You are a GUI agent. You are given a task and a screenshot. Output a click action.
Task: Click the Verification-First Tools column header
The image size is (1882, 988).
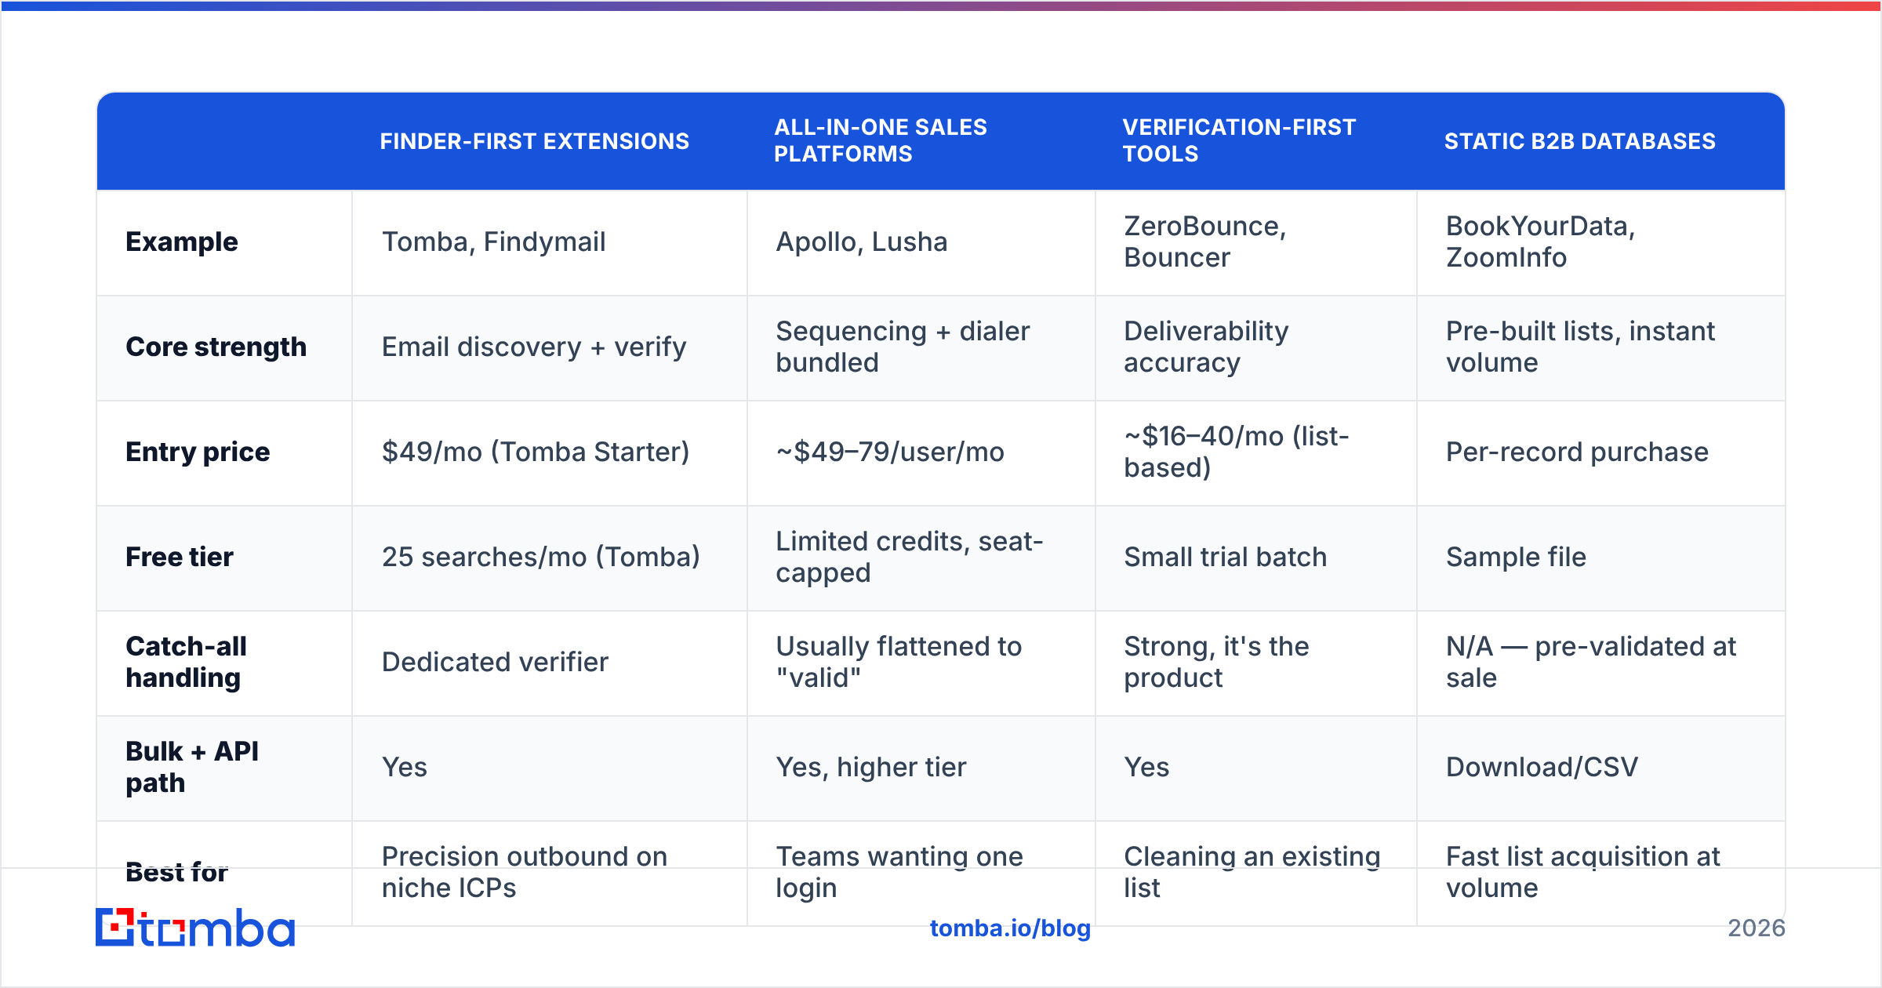[1239, 140]
